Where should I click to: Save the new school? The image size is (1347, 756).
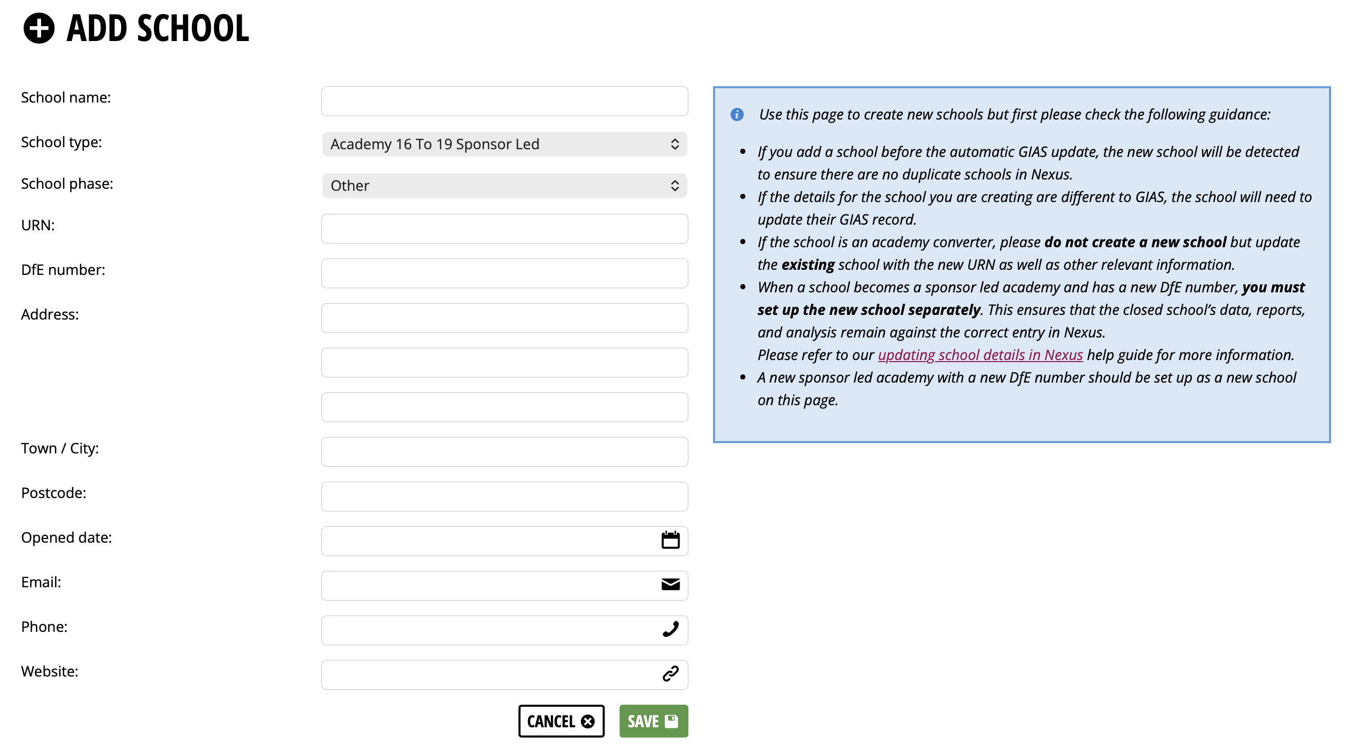click(653, 722)
